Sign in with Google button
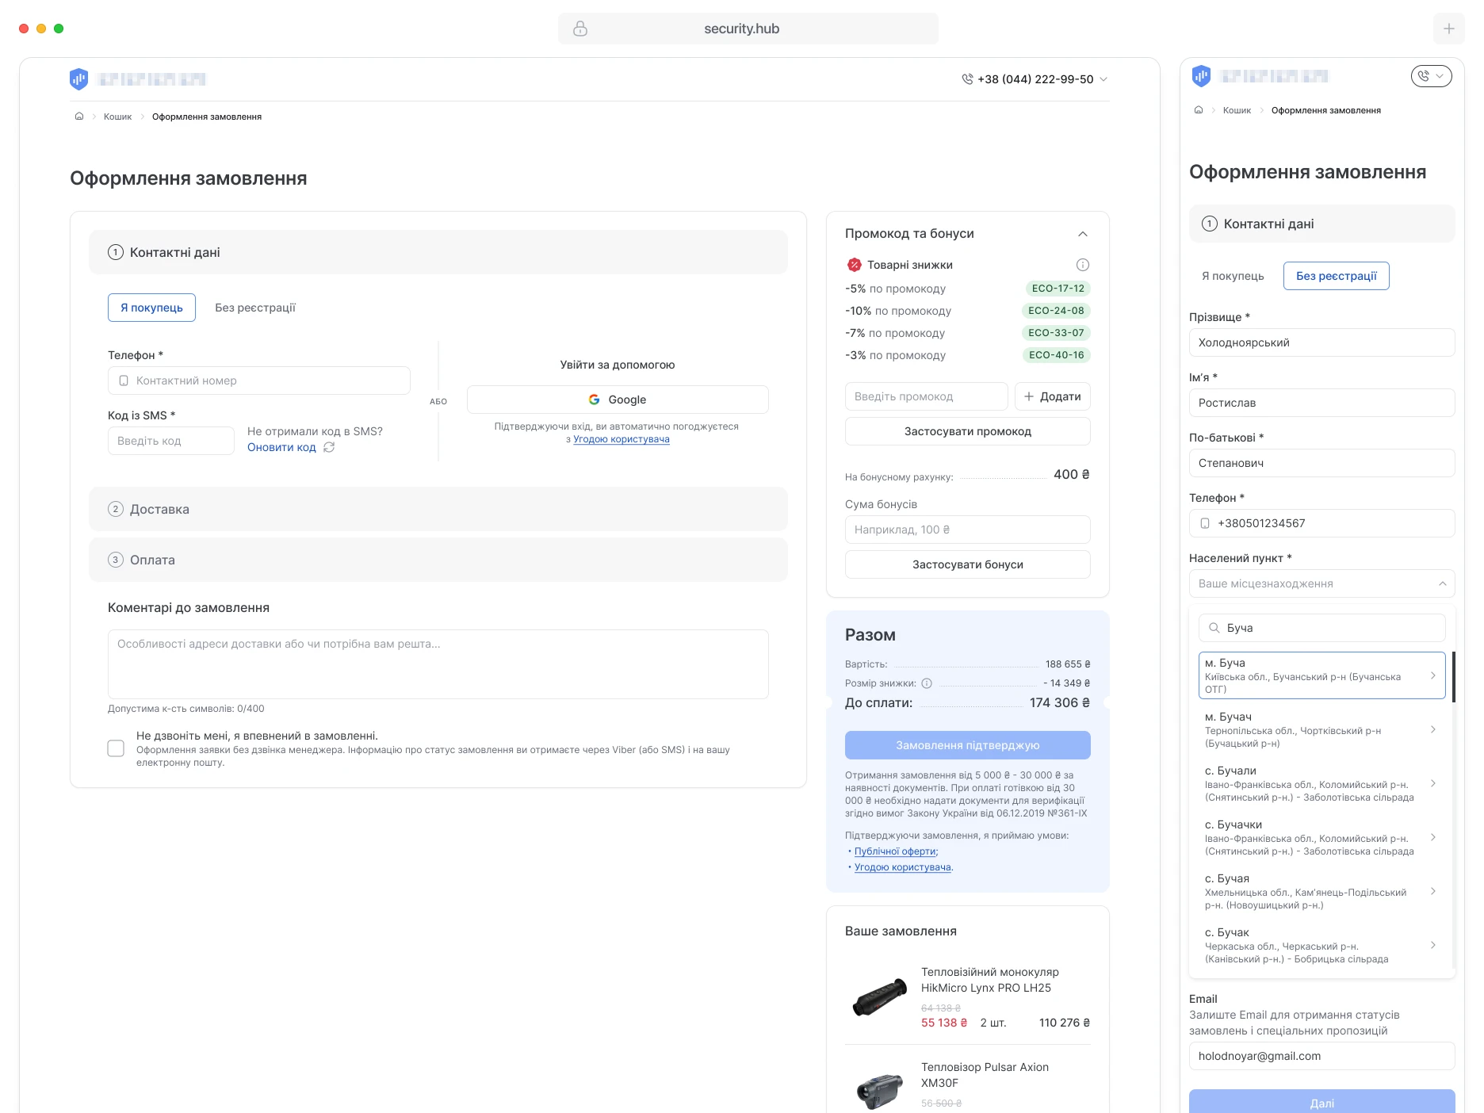Viewport: 1484px width, 1113px height. tap(618, 400)
